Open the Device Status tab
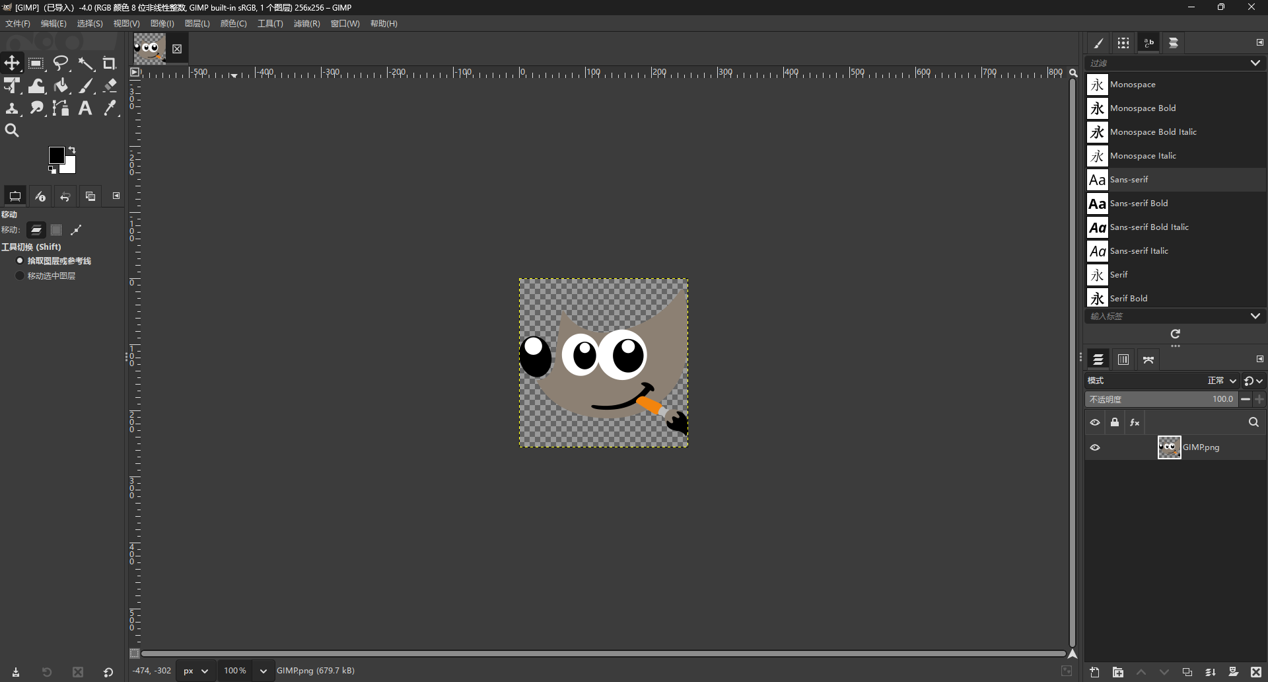The image size is (1268, 682). click(40, 196)
